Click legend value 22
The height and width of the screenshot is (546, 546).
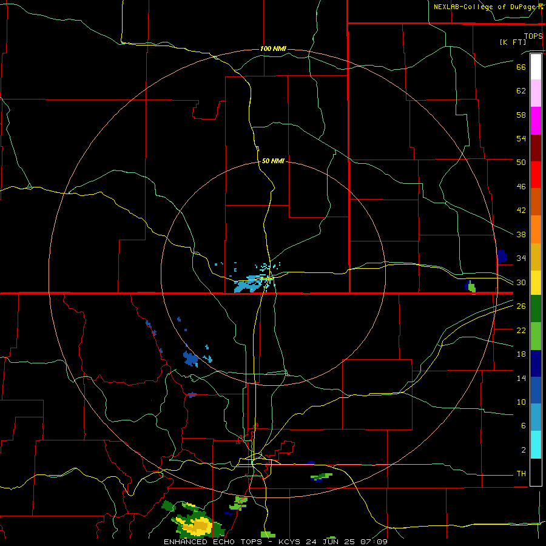521,330
